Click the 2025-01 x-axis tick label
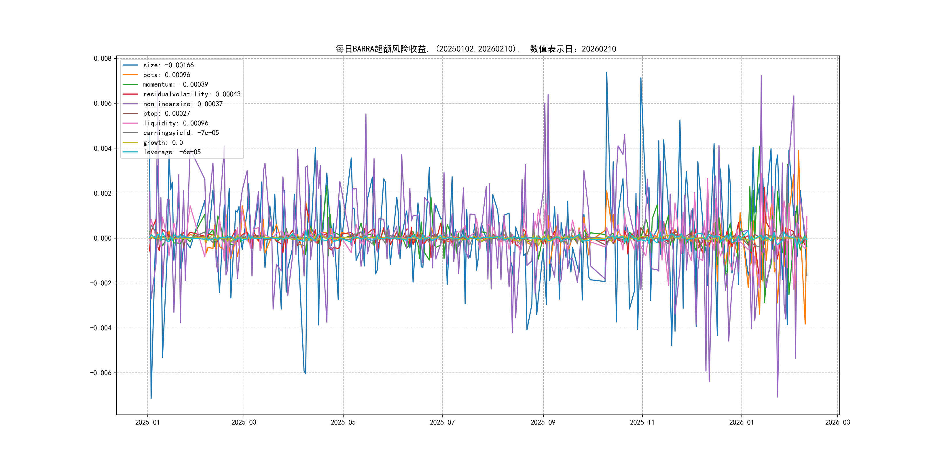This screenshot has width=933, height=466. 147,422
